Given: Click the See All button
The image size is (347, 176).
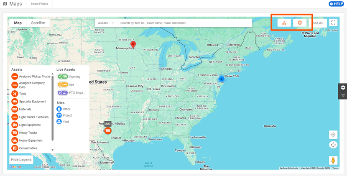Looking at the screenshot, I should (x=318, y=23).
